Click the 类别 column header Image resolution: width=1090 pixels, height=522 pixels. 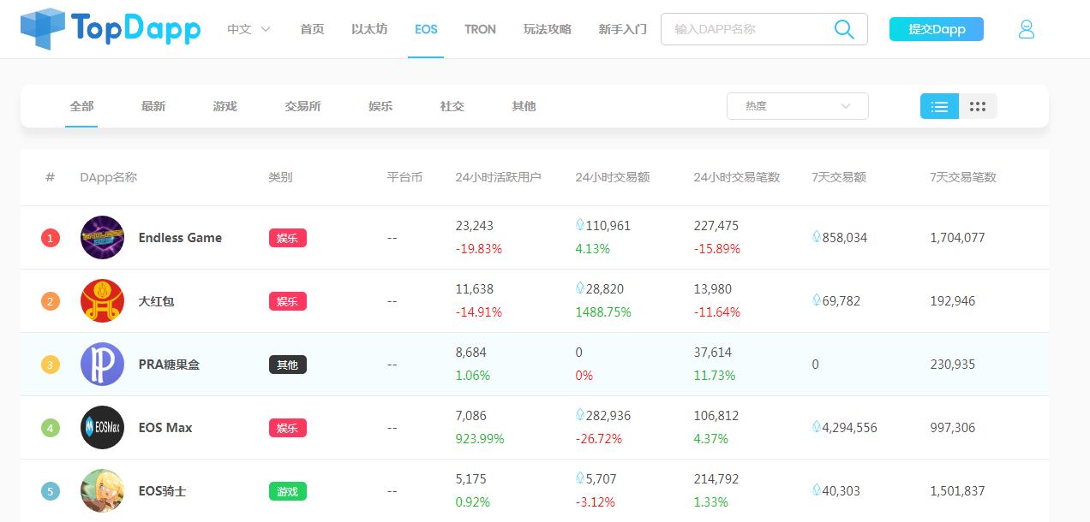tap(280, 177)
